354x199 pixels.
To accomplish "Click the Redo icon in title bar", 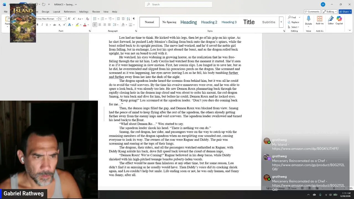I will tap(43, 4).
